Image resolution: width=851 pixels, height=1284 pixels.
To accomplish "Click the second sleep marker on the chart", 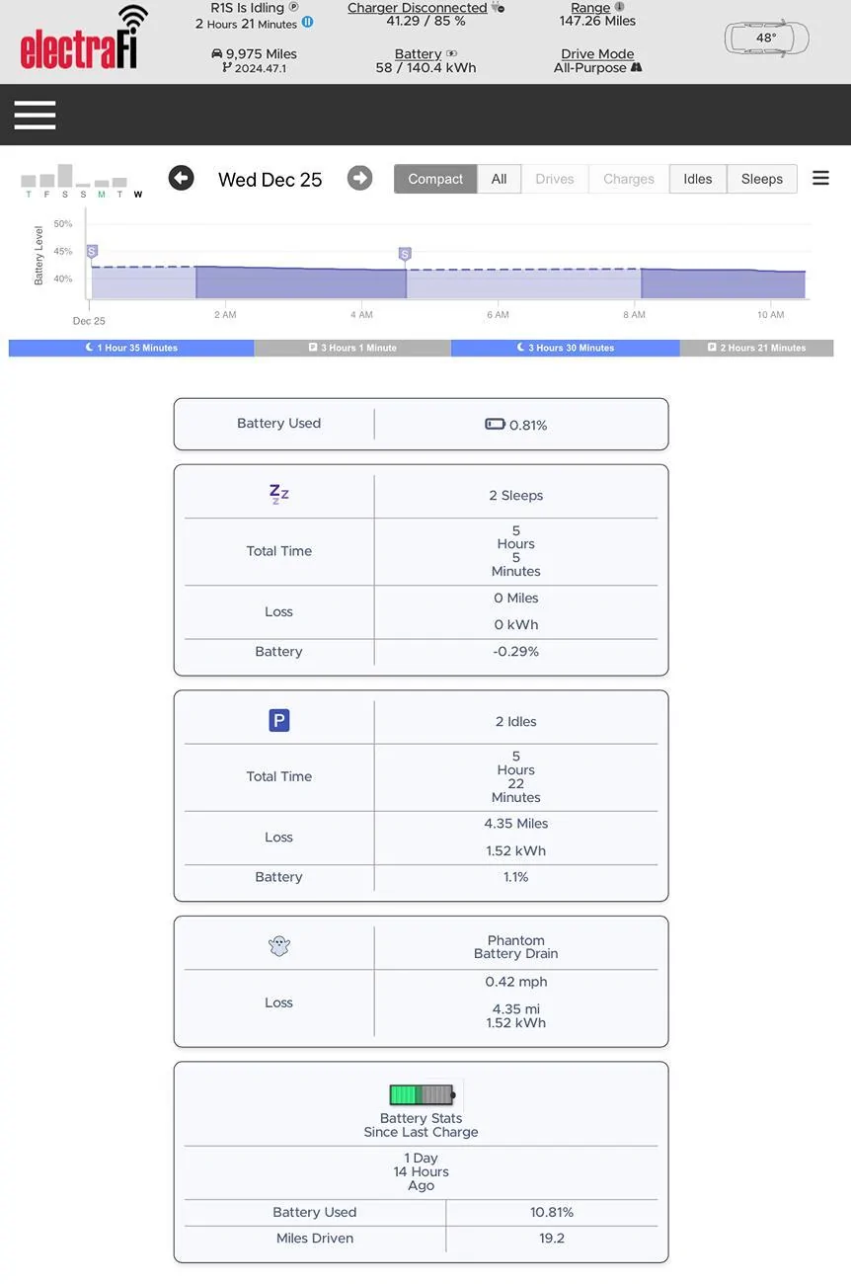I will 405,254.
